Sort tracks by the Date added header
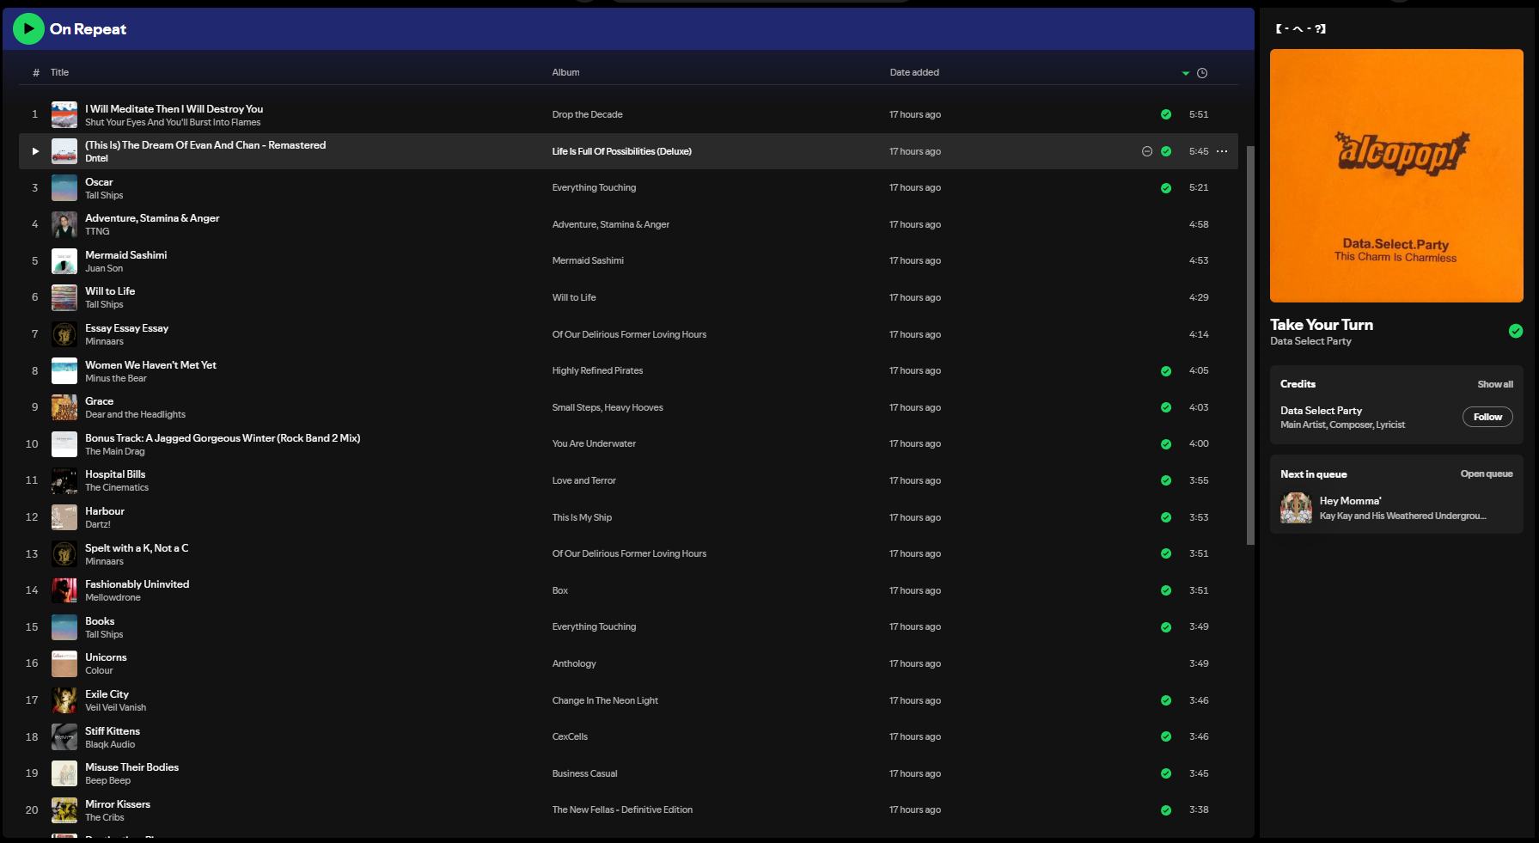 pyautogui.click(x=914, y=72)
